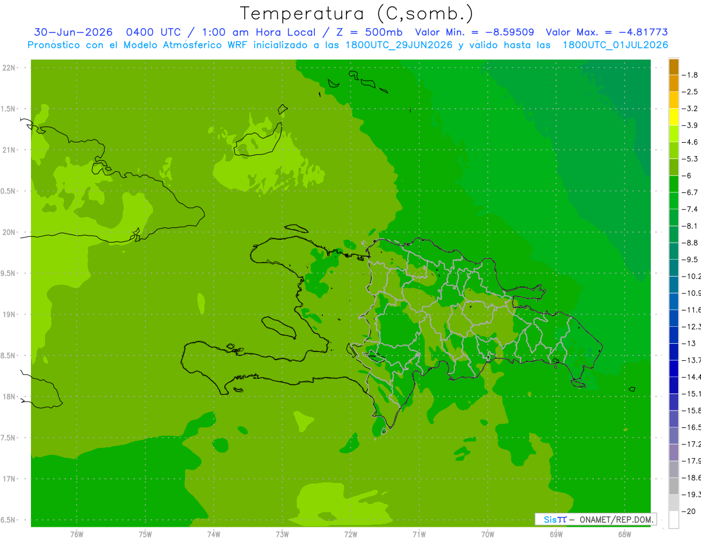Viewport: 701px width, 542px height.
Task: Click the "ONAMET/REP.DOM." credit label
Action: tap(617, 519)
